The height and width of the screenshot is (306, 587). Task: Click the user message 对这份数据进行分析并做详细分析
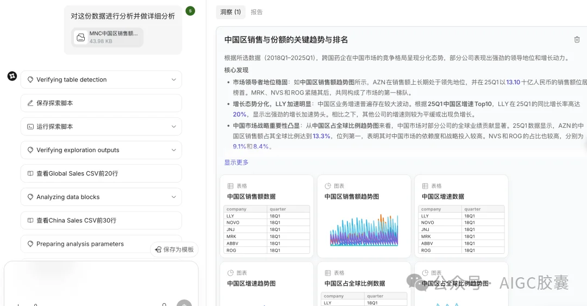coord(123,16)
